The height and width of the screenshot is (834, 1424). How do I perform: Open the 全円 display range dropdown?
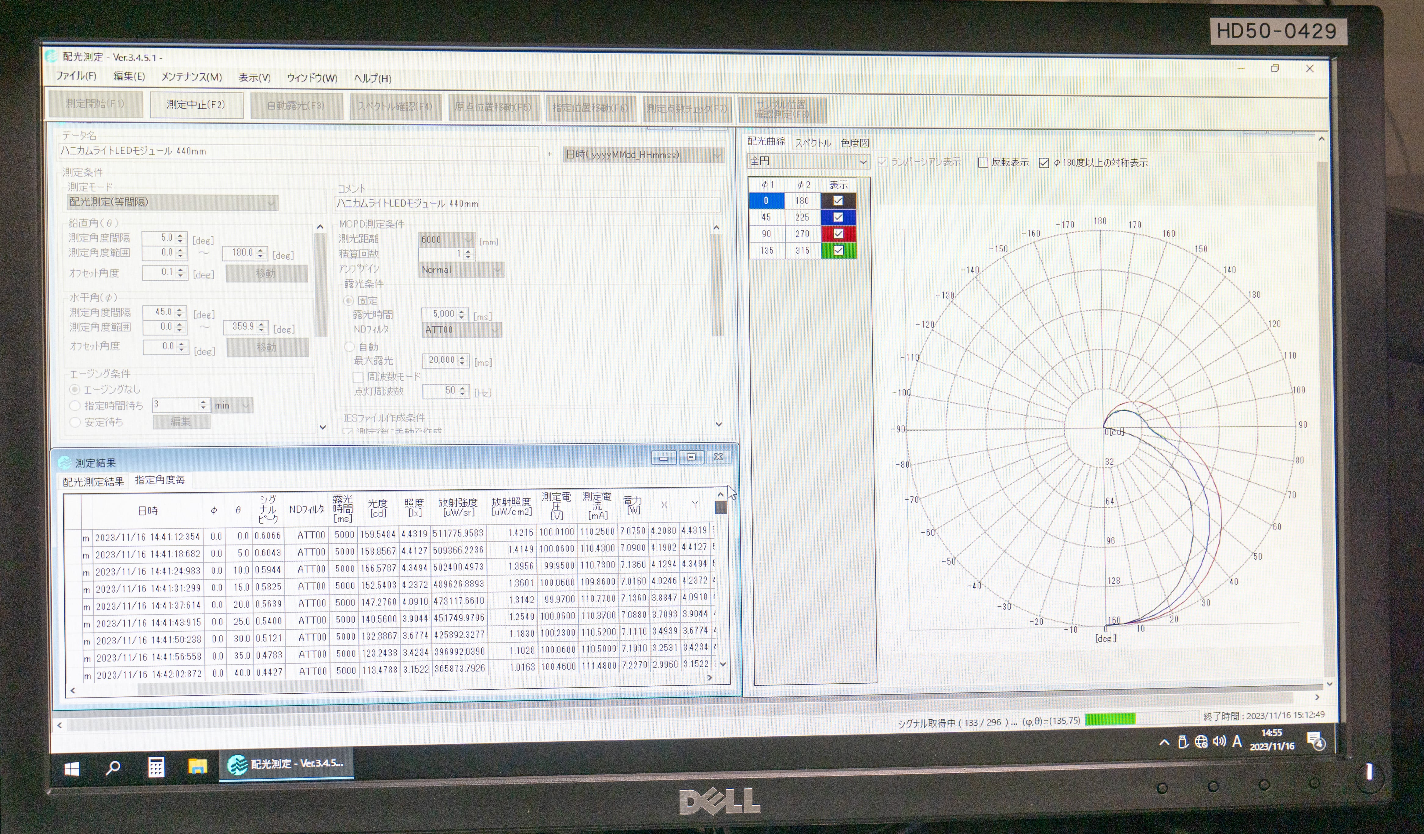863,162
